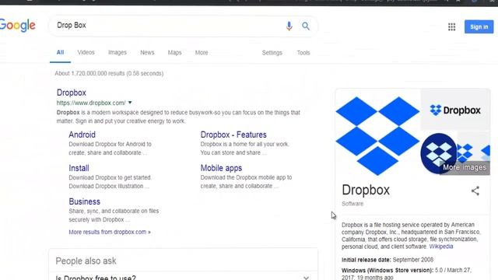Open the Google apps grid
This screenshot has height=280, width=498.
451,27
